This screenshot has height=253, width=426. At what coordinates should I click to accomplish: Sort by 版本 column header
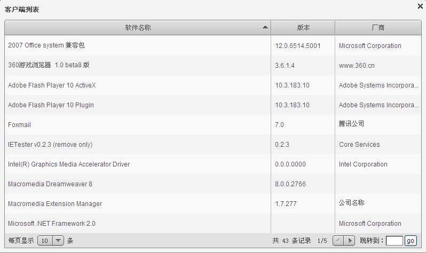point(303,27)
